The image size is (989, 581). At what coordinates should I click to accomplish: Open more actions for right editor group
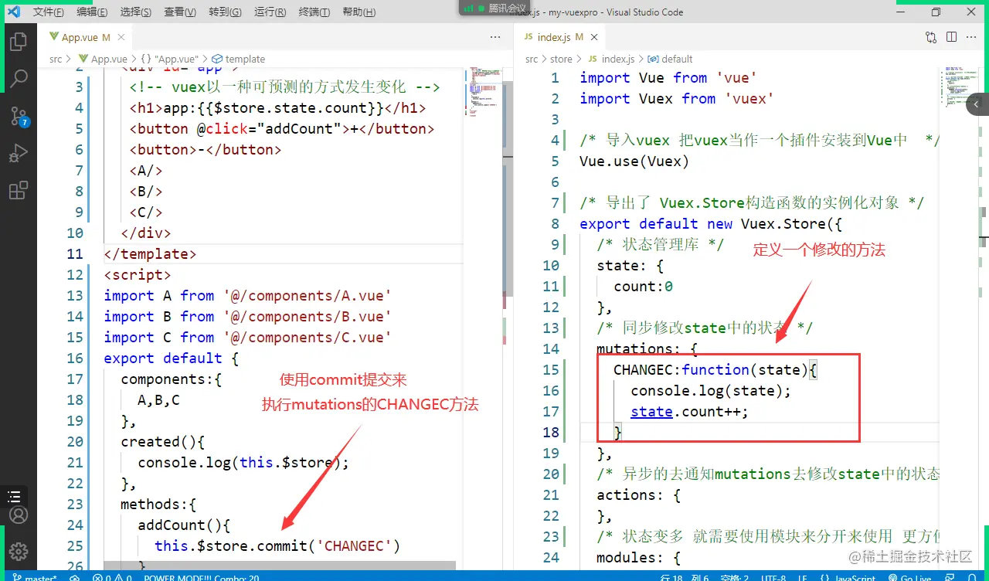point(973,37)
